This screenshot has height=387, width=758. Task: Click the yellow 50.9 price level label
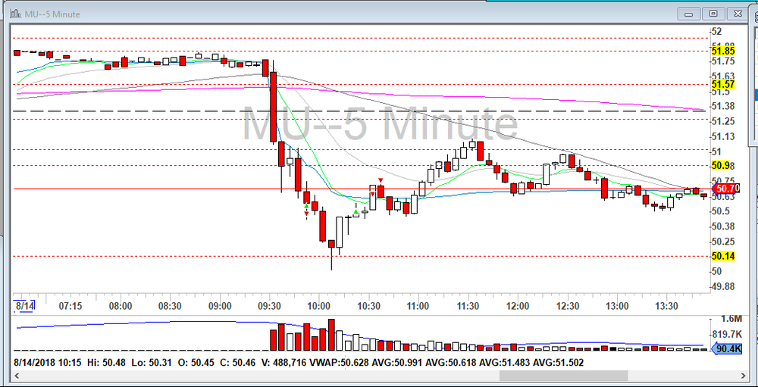pos(720,165)
